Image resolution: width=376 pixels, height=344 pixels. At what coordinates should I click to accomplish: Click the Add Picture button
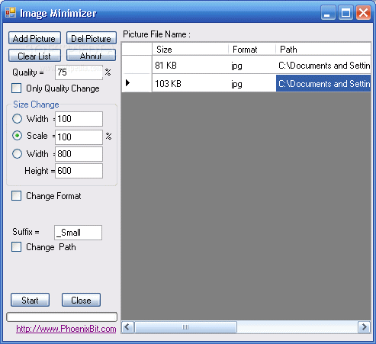coord(34,38)
